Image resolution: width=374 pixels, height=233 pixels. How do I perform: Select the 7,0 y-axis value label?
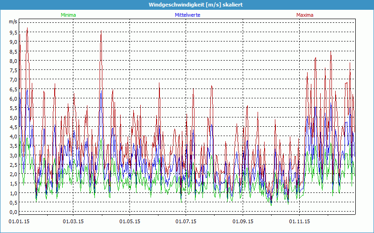point(13,80)
